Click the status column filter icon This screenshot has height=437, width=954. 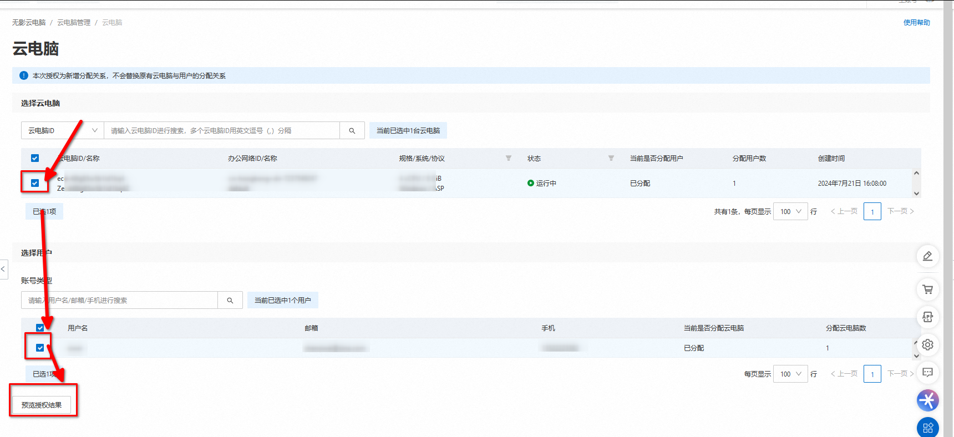tap(611, 159)
